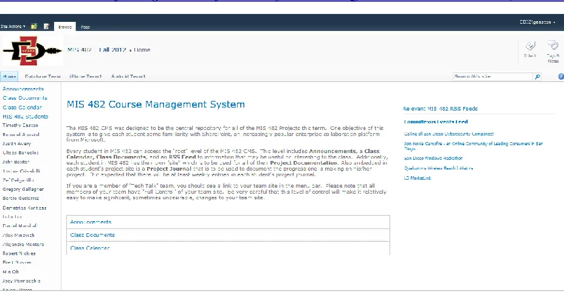Open Demetrios Kontizas's student site
The image size is (564, 294).
point(24,208)
